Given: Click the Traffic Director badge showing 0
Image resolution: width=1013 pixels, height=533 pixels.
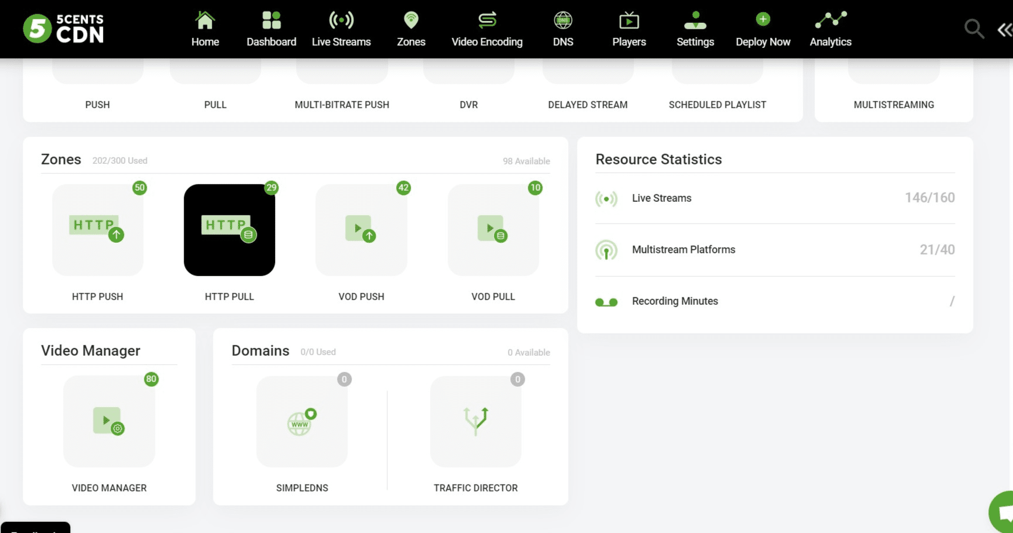Looking at the screenshot, I should pyautogui.click(x=517, y=379).
